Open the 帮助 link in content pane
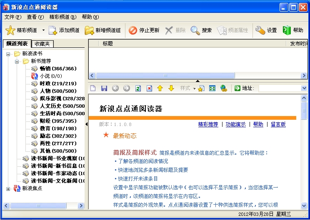The image size is (310, 220). [x=258, y=124]
